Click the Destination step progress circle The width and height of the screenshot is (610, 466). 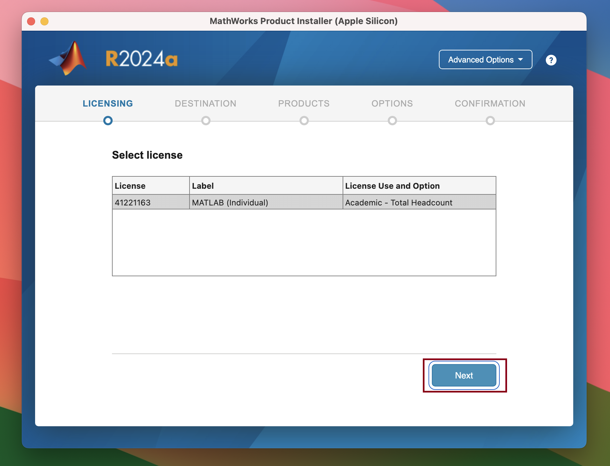click(206, 121)
